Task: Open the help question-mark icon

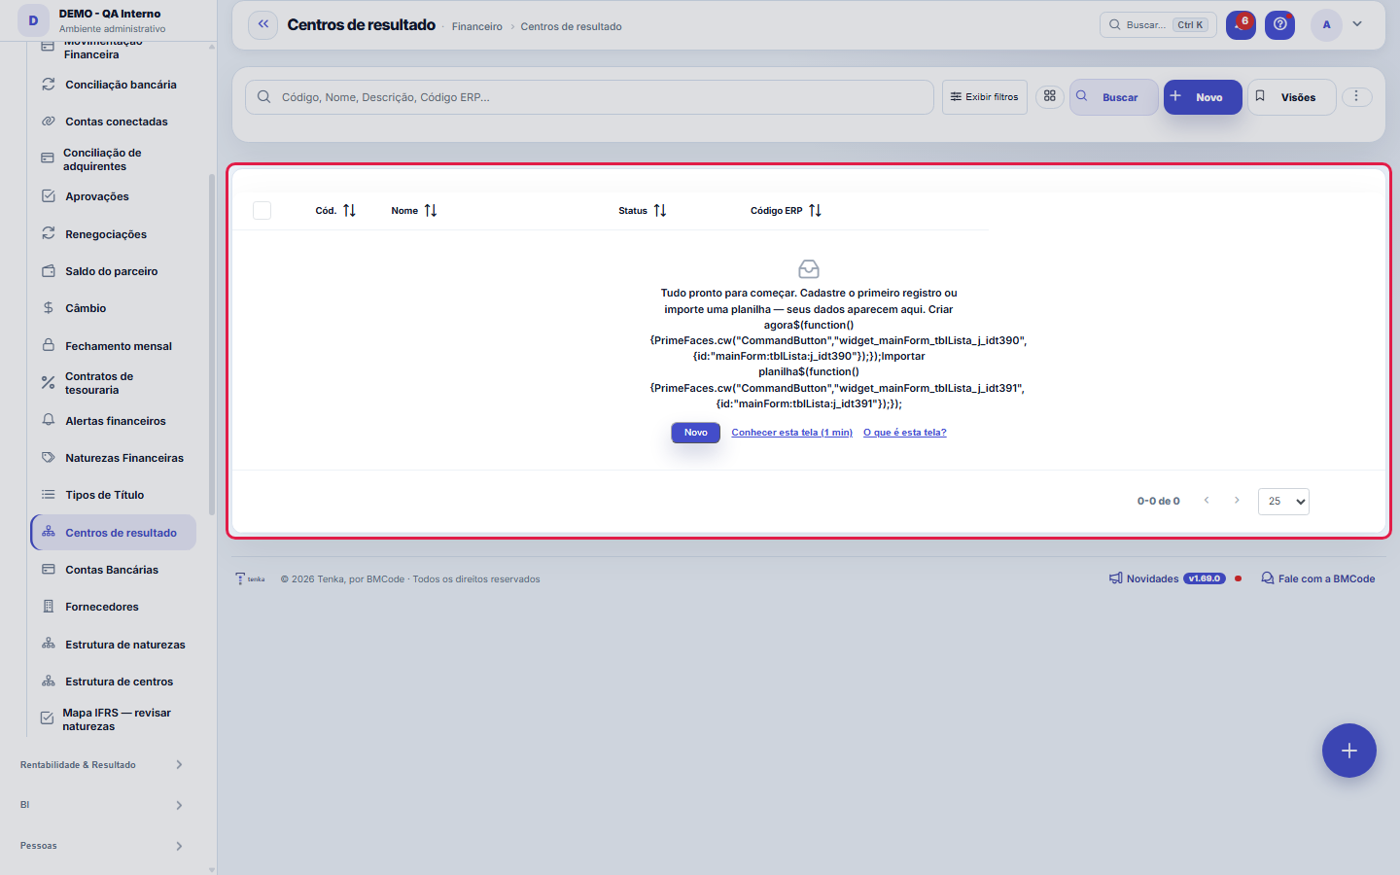Action: [x=1280, y=25]
